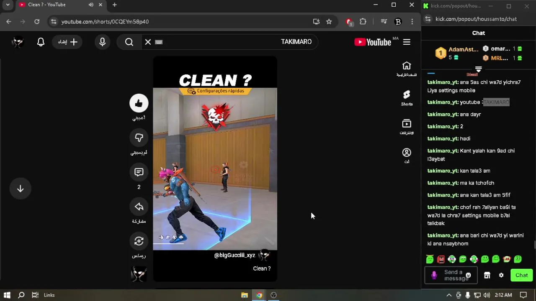The width and height of the screenshot is (536, 301).
Task: Expand Chrome tab search dropdown
Action: (8, 5)
